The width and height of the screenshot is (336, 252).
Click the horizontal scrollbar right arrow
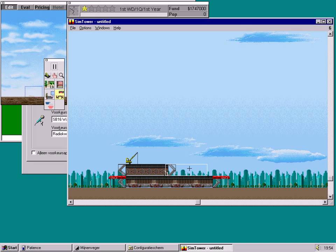(325, 202)
